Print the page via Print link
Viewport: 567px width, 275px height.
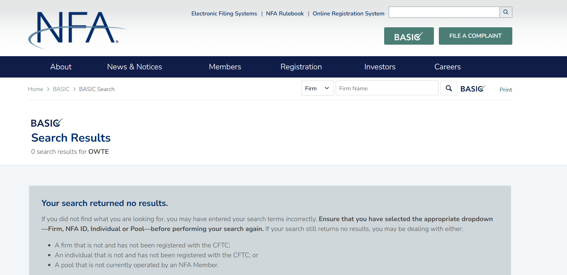506,90
